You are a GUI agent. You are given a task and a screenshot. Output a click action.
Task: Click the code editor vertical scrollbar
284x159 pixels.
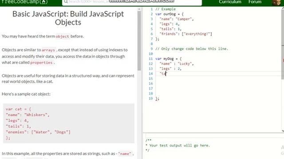(x=283, y=44)
